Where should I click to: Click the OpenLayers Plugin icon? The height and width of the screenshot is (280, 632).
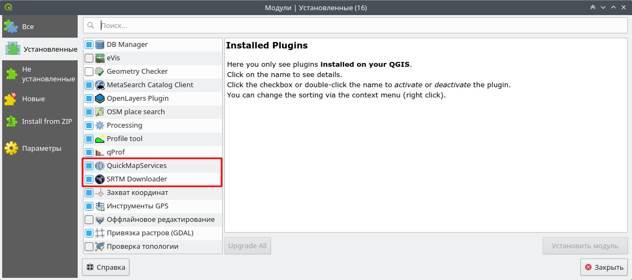[100, 99]
